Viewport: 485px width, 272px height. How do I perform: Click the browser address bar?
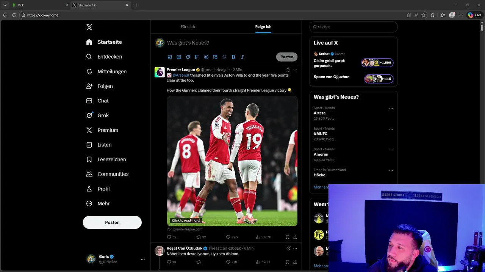pyautogui.click(x=212, y=15)
